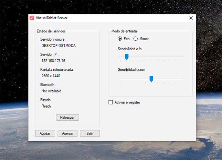The width and height of the screenshot is (222, 160).
Task: Click the Sensibilidad cusor slider handle
Action: (151, 79)
